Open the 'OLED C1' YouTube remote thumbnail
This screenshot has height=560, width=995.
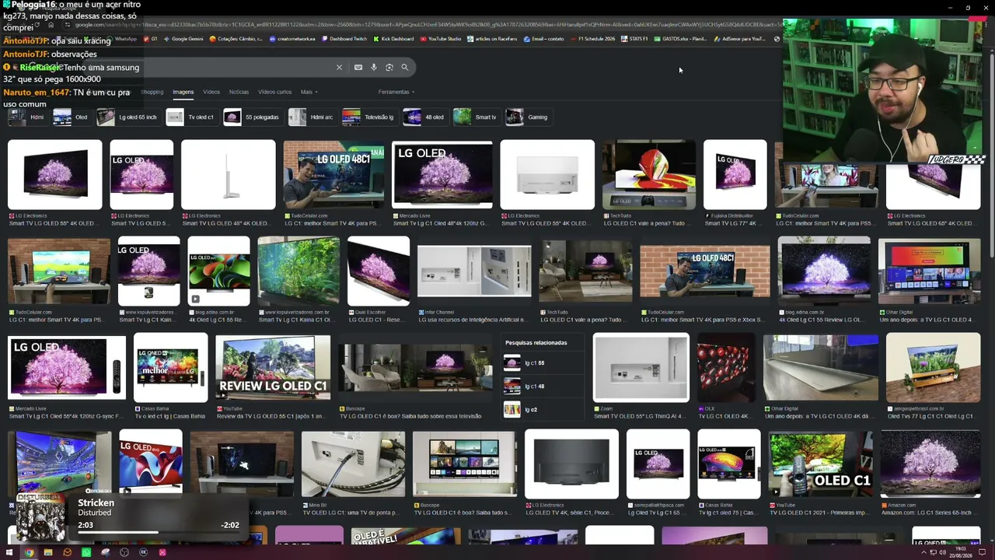(x=820, y=464)
